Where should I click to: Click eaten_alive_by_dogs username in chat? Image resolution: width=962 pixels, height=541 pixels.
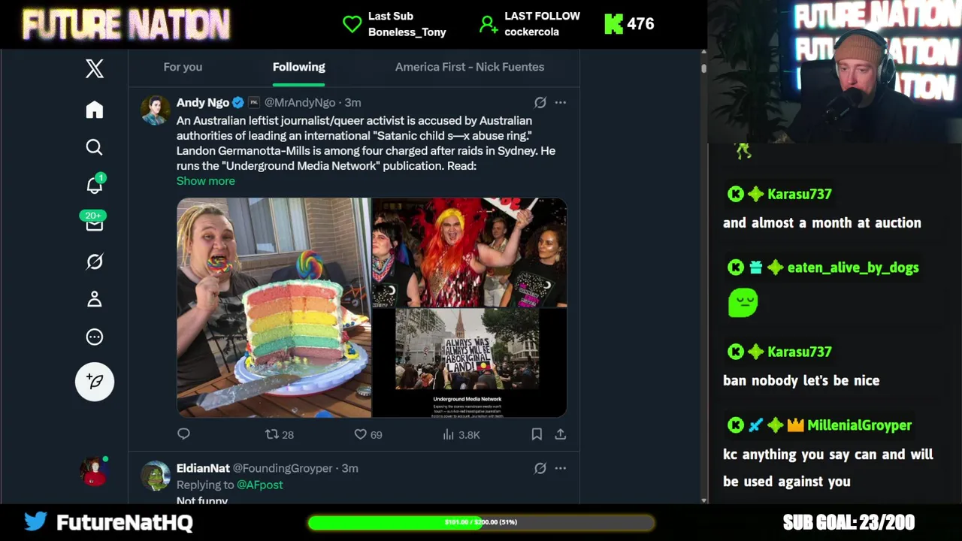point(853,267)
